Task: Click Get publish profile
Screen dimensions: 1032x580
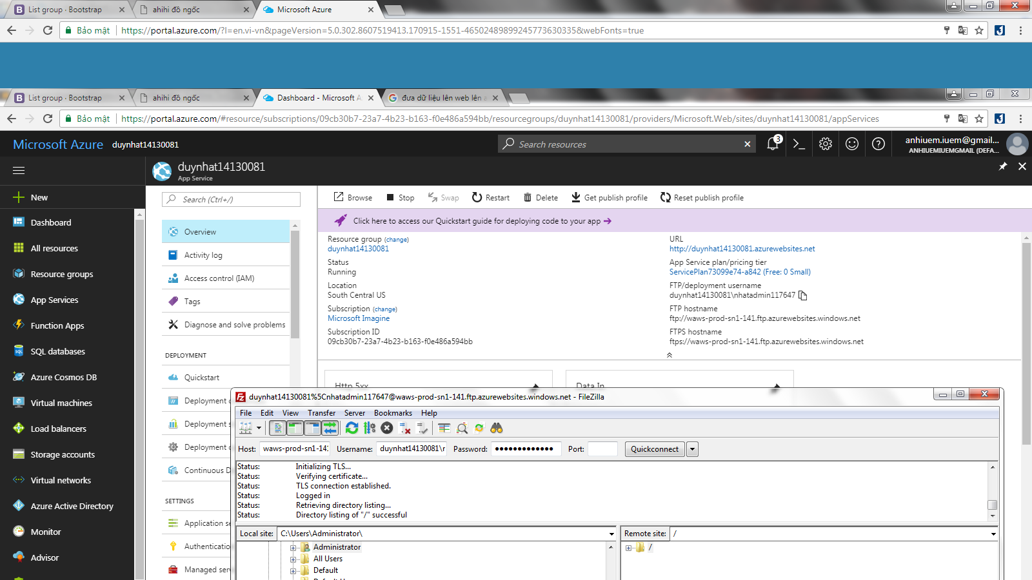Action: point(610,198)
